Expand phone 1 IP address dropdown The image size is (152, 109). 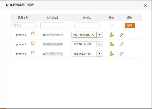click(x=100, y=35)
